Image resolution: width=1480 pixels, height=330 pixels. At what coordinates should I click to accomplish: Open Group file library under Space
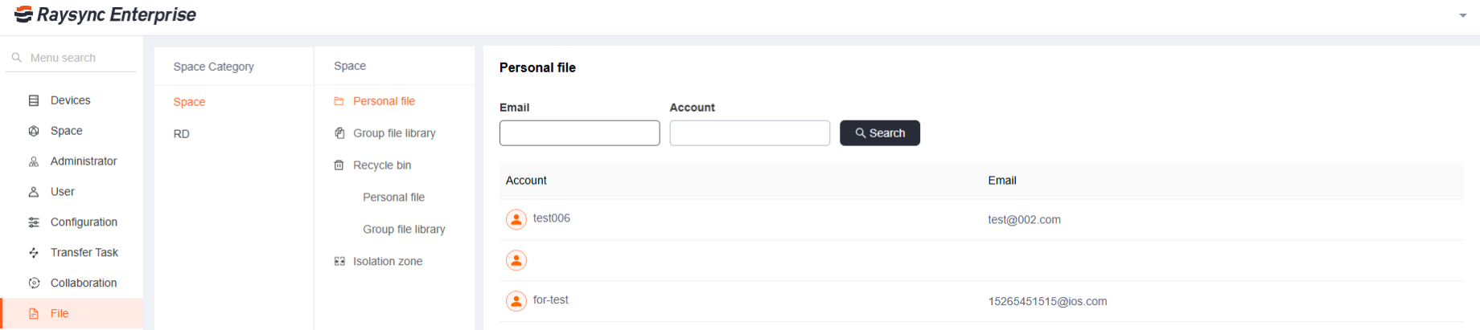coord(394,133)
